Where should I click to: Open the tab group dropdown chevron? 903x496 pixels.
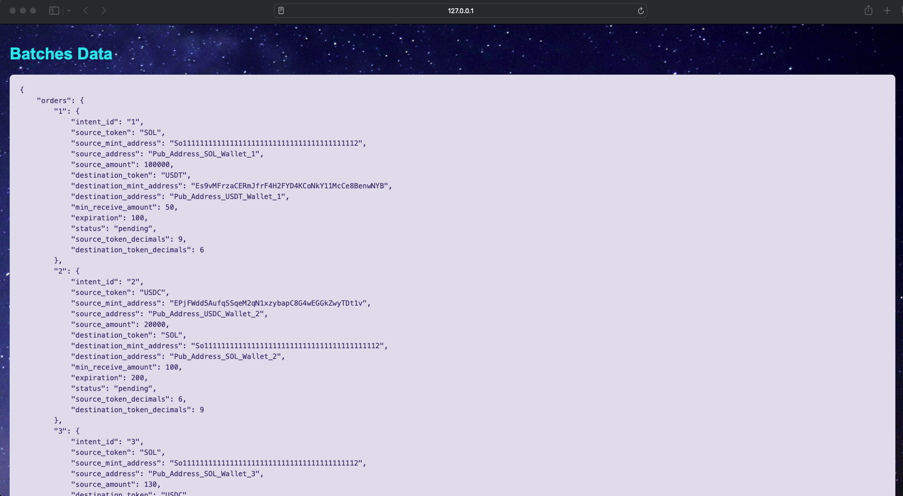click(69, 11)
